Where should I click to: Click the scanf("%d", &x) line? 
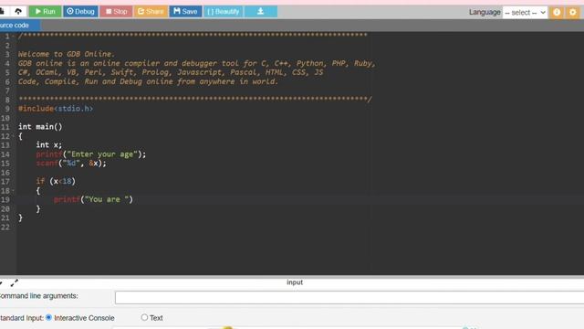(x=71, y=163)
